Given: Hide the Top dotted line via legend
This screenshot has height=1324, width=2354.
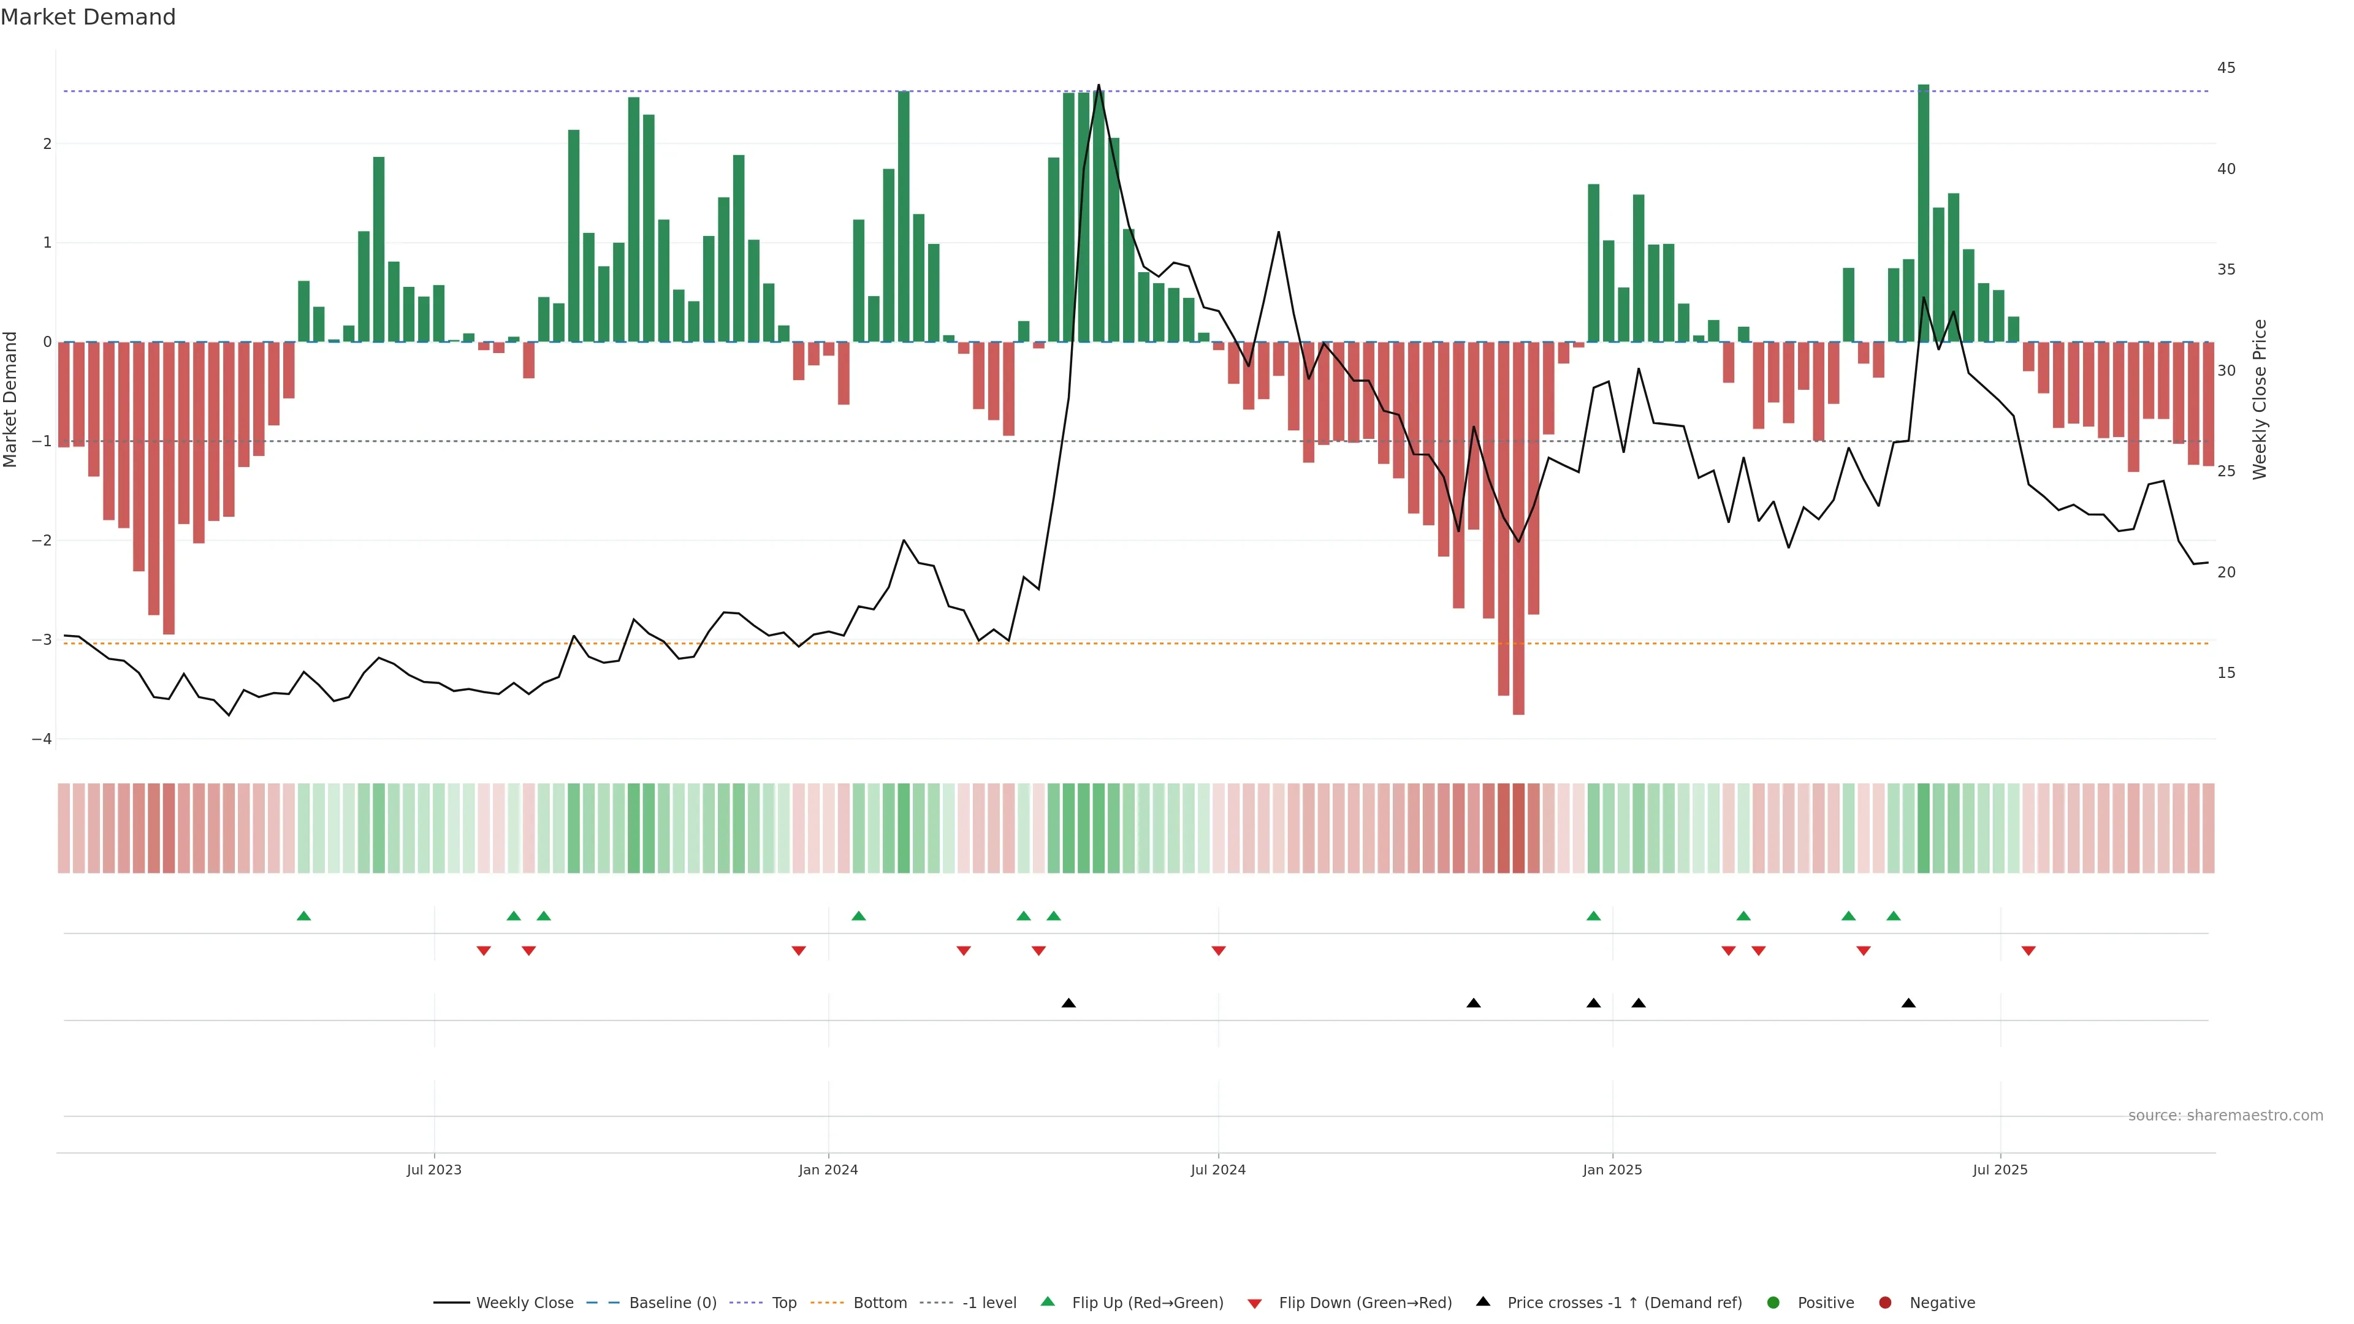Looking at the screenshot, I should [783, 1302].
